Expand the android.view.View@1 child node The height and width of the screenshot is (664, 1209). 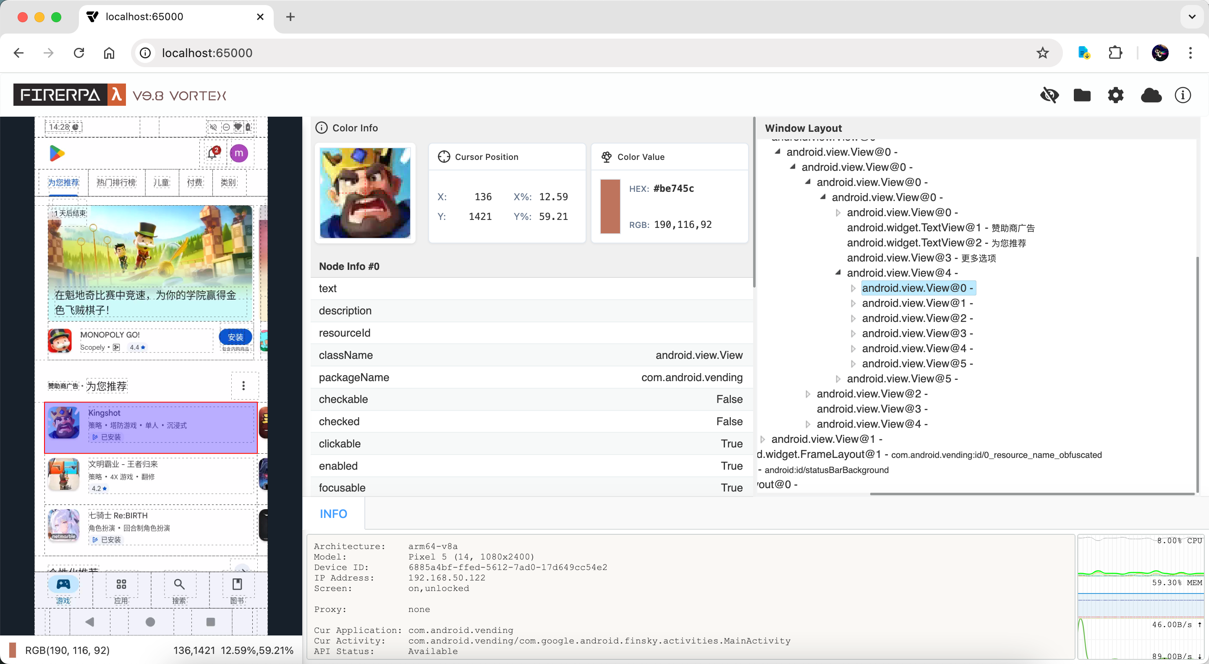pyautogui.click(x=853, y=303)
